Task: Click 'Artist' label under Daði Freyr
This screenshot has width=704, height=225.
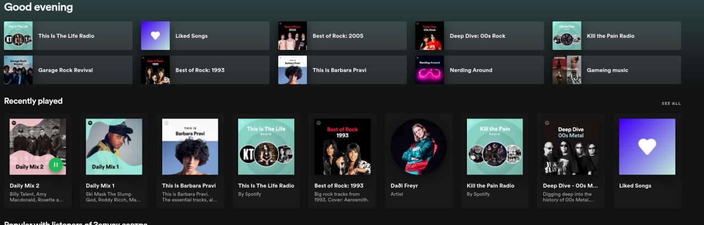Action: pos(397,194)
